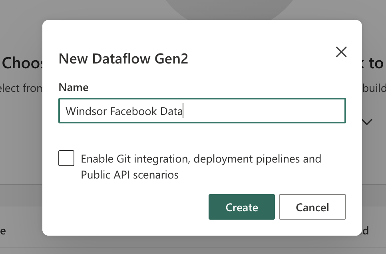Click the 'New Dataflow Gen2' dialog title
The height and width of the screenshot is (254, 386).
123,59
